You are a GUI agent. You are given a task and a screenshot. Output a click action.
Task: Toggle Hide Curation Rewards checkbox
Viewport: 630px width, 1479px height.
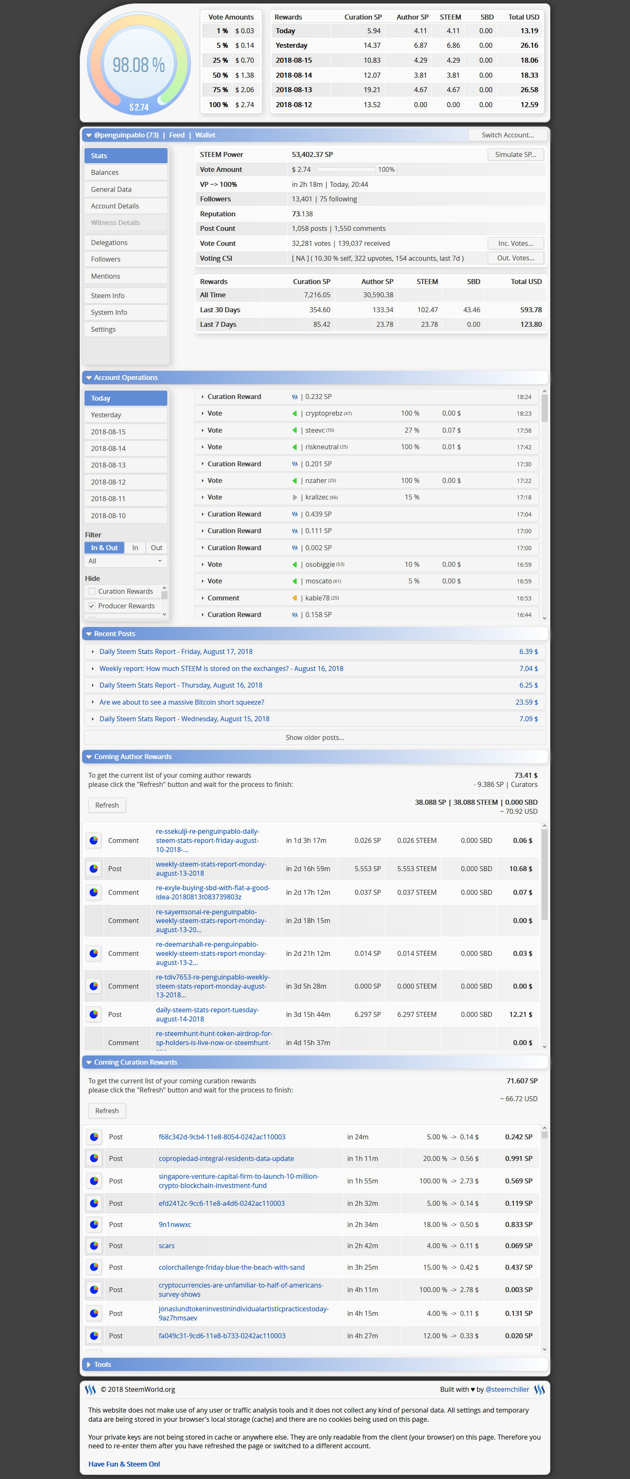click(x=92, y=591)
